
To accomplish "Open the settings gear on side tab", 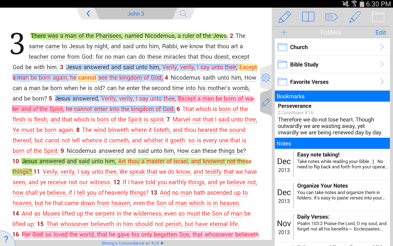I will pyautogui.click(x=266, y=78).
